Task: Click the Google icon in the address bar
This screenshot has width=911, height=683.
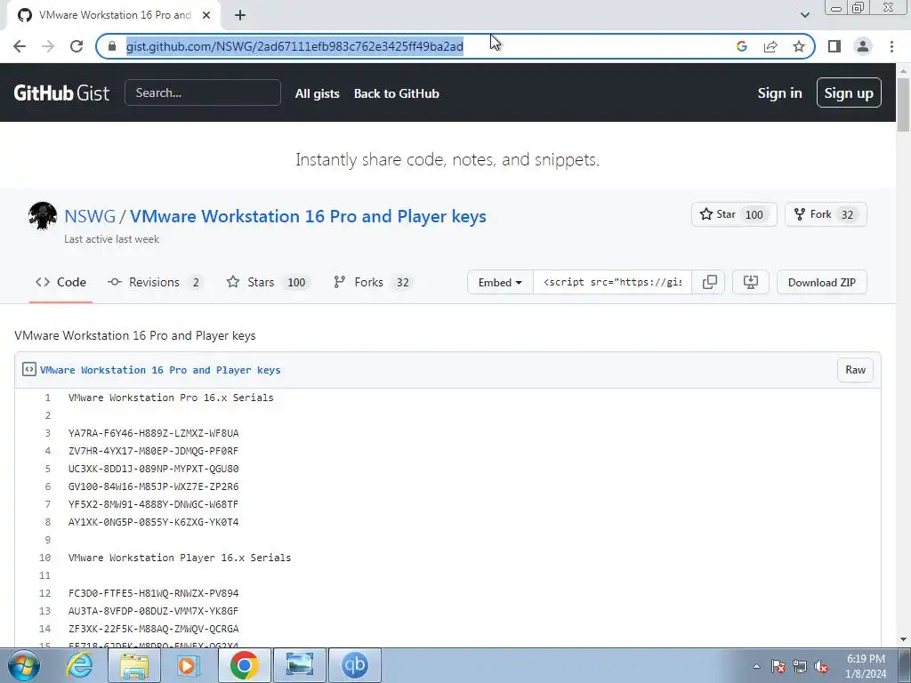Action: [741, 46]
